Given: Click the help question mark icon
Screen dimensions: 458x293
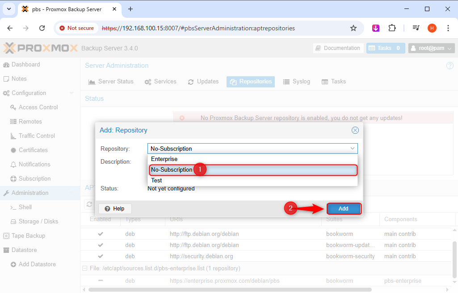Looking at the screenshot, I should coord(450,66).
